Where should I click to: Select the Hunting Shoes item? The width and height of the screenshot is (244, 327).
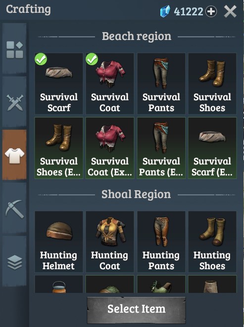coord(212,242)
